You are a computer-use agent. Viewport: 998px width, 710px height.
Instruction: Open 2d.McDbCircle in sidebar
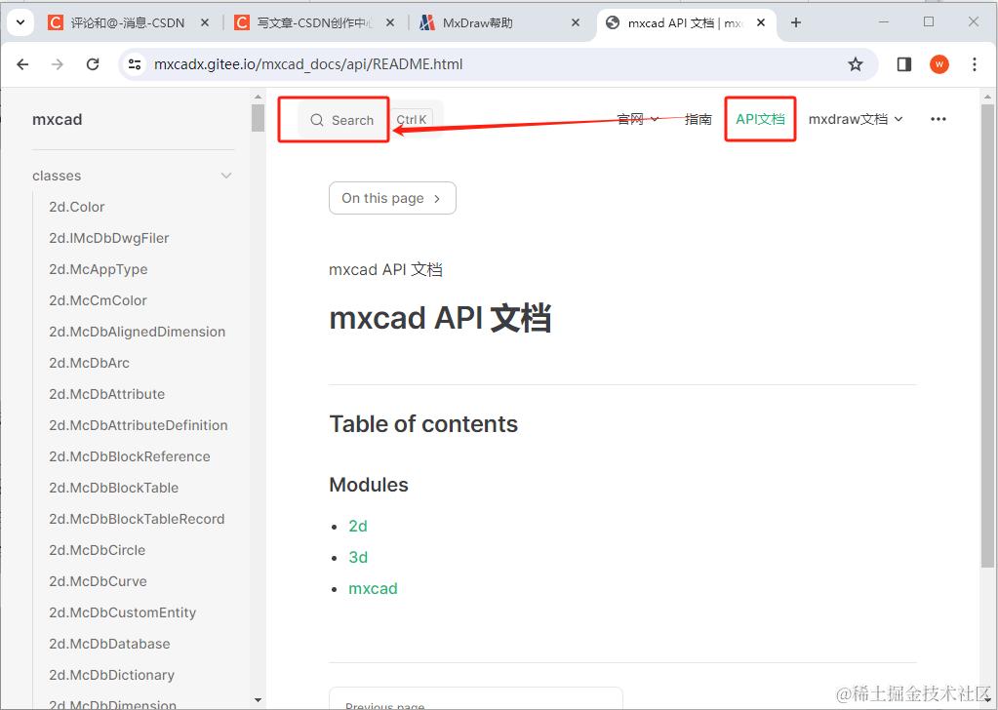(97, 550)
